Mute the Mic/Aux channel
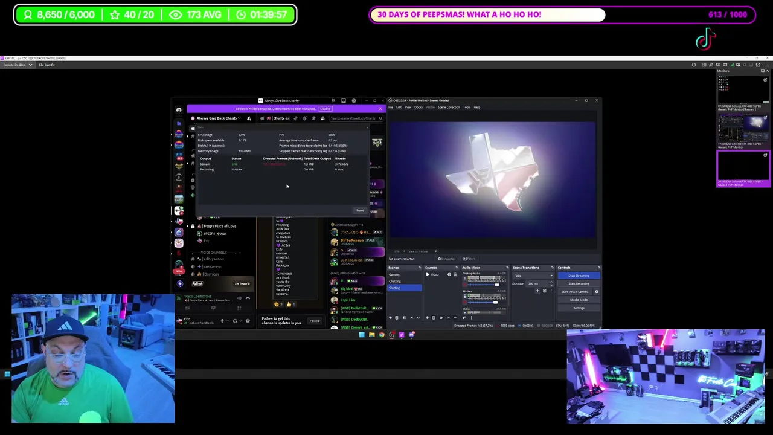This screenshot has width=773, height=435. click(464, 303)
